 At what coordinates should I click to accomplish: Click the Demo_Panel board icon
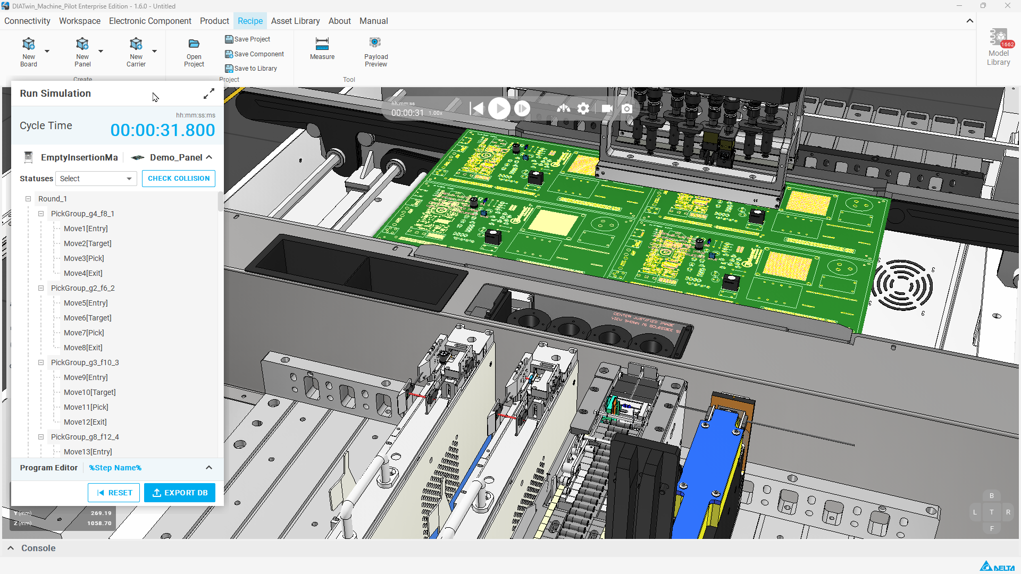coord(138,157)
